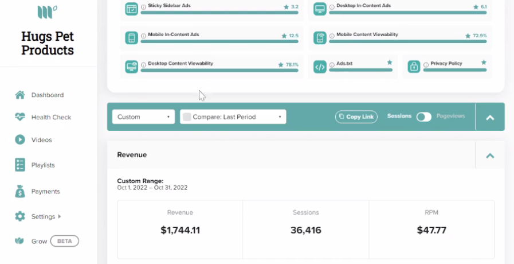Click the star next to Ads.txt
Screen dimensions: 514x264
pyautogui.click(x=390, y=63)
